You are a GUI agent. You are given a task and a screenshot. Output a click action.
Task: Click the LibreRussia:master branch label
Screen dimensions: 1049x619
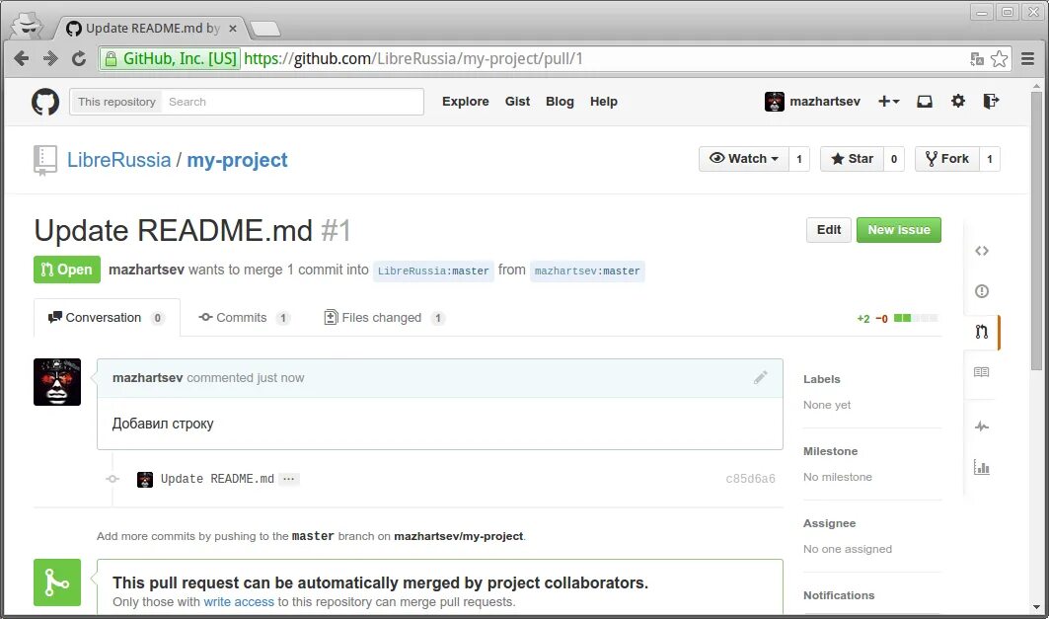tap(433, 271)
